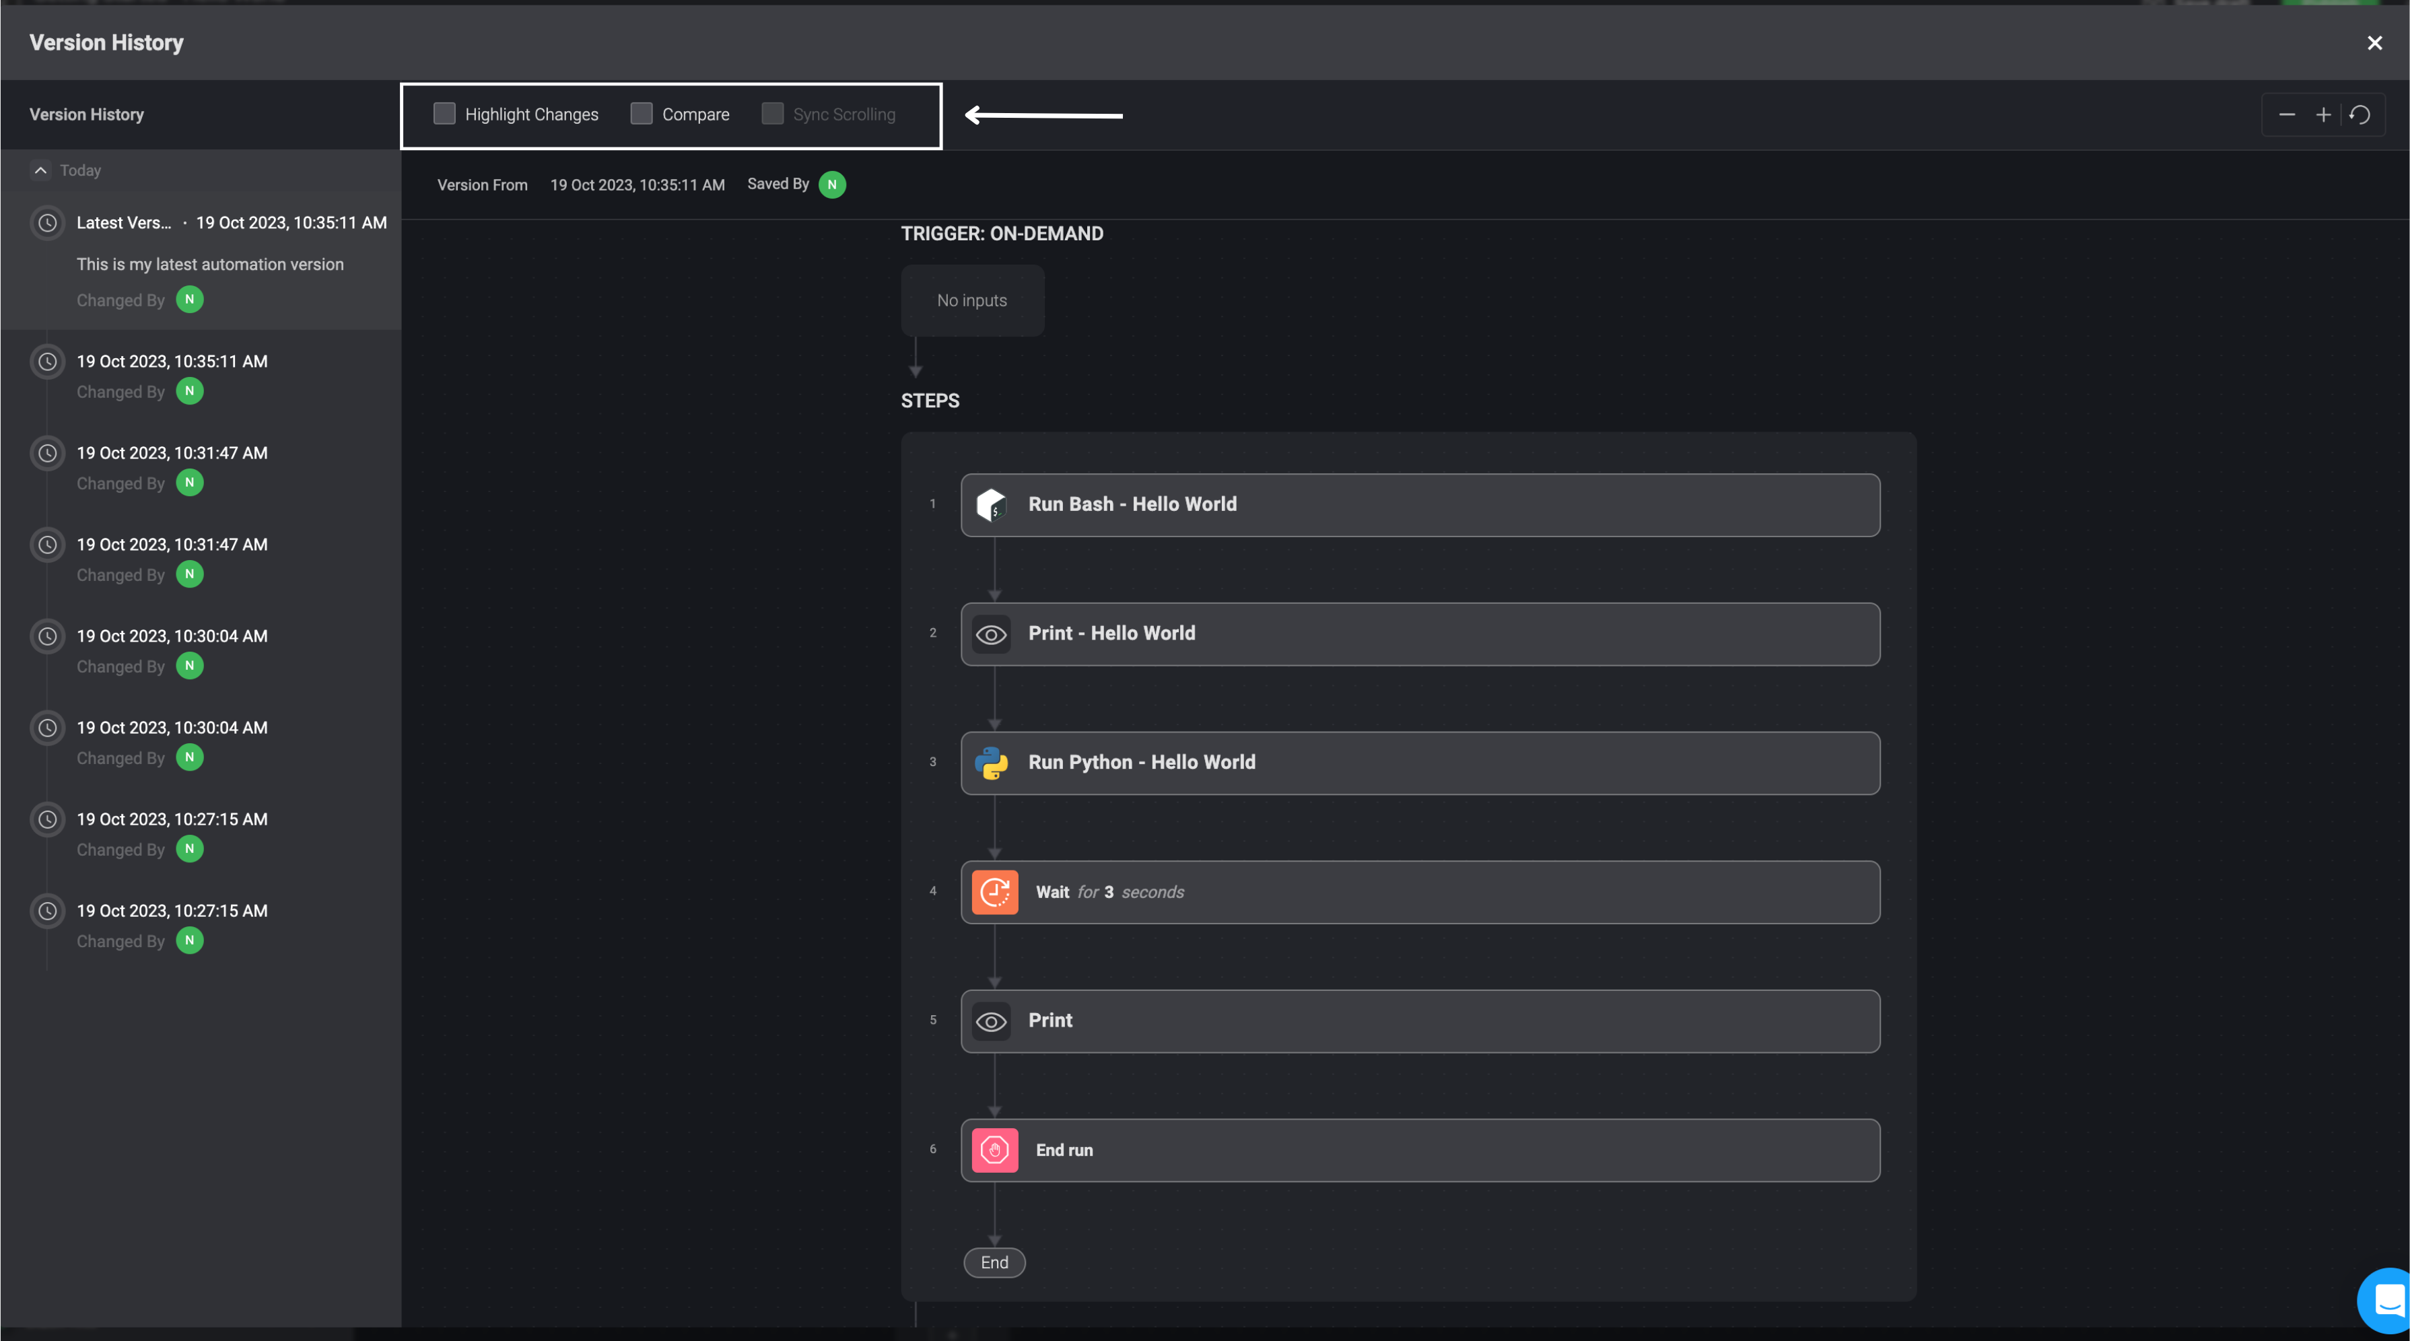Click the Version History sidebar header
The image size is (2410, 1341).
pos(87,114)
